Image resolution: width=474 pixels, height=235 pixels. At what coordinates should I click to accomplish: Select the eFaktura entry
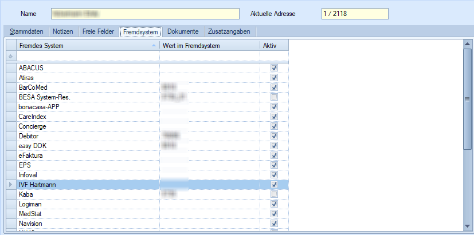[x=147, y=156]
